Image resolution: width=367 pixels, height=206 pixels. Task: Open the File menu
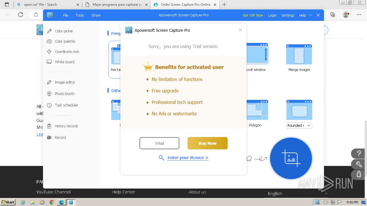coord(66,15)
